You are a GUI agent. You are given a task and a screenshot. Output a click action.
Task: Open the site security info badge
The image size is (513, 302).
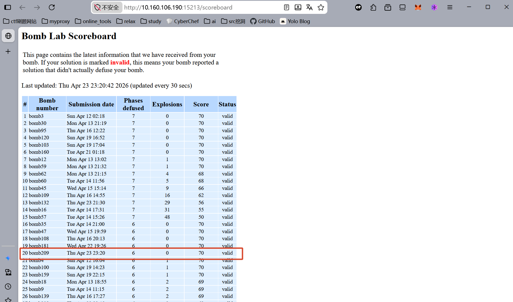[107, 7]
